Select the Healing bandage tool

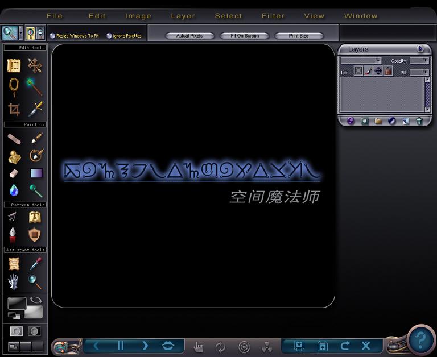[x=14, y=139]
